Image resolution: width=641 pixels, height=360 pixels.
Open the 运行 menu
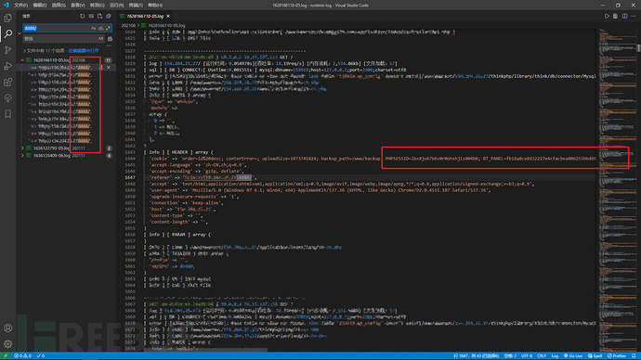point(116,6)
